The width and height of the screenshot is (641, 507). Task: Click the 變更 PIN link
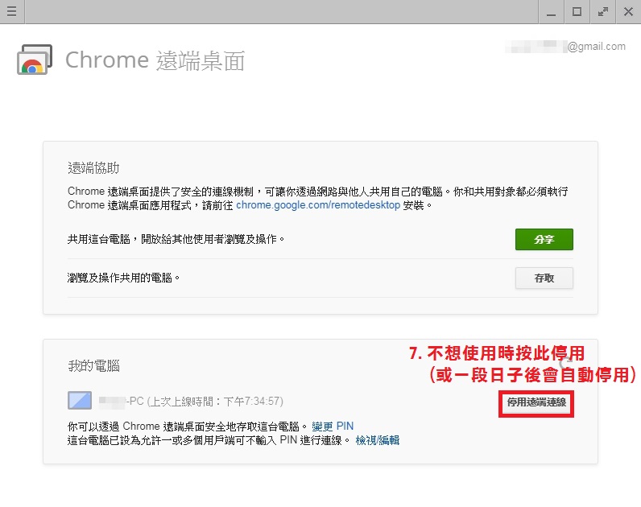coord(333,426)
